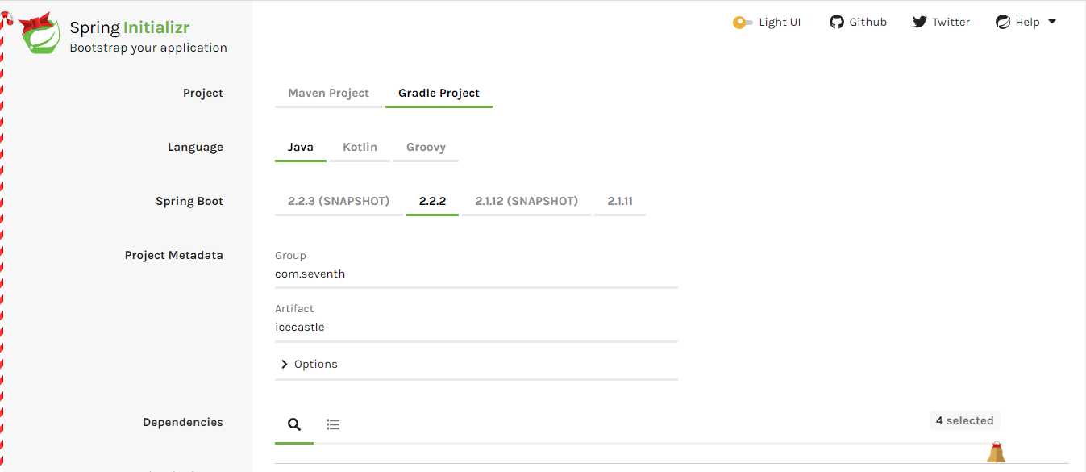1086x472 pixels.
Task: Click the Spring Help icon
Action: [x=1003, y=23]
